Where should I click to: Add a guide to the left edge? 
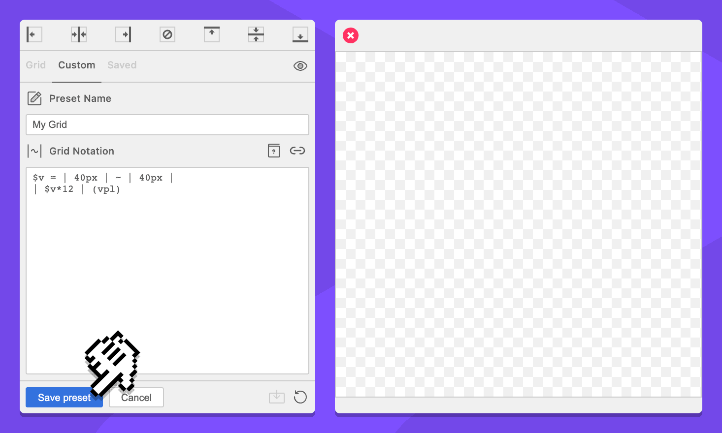34,34
